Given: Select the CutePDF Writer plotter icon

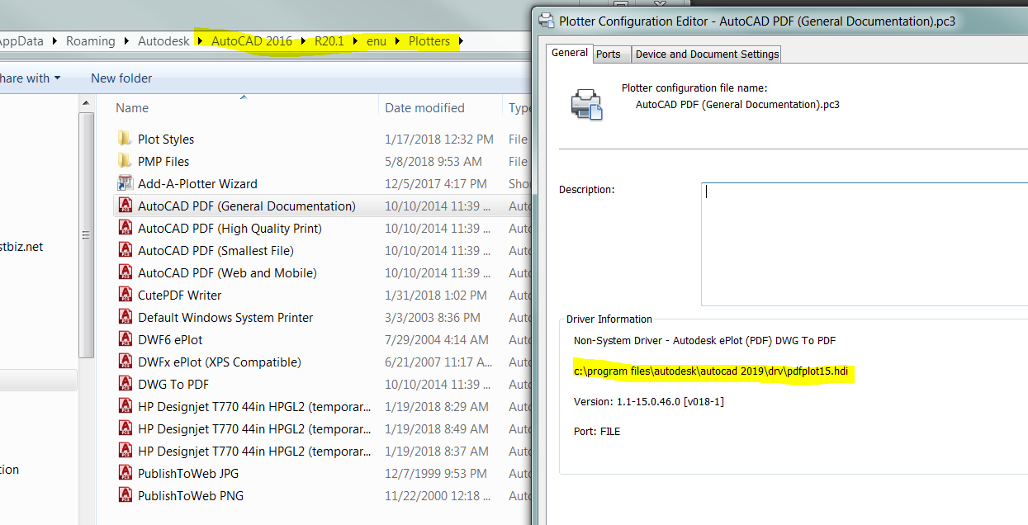Looking at the screenshot, I should pyautogui.click(x=126, y=295).
